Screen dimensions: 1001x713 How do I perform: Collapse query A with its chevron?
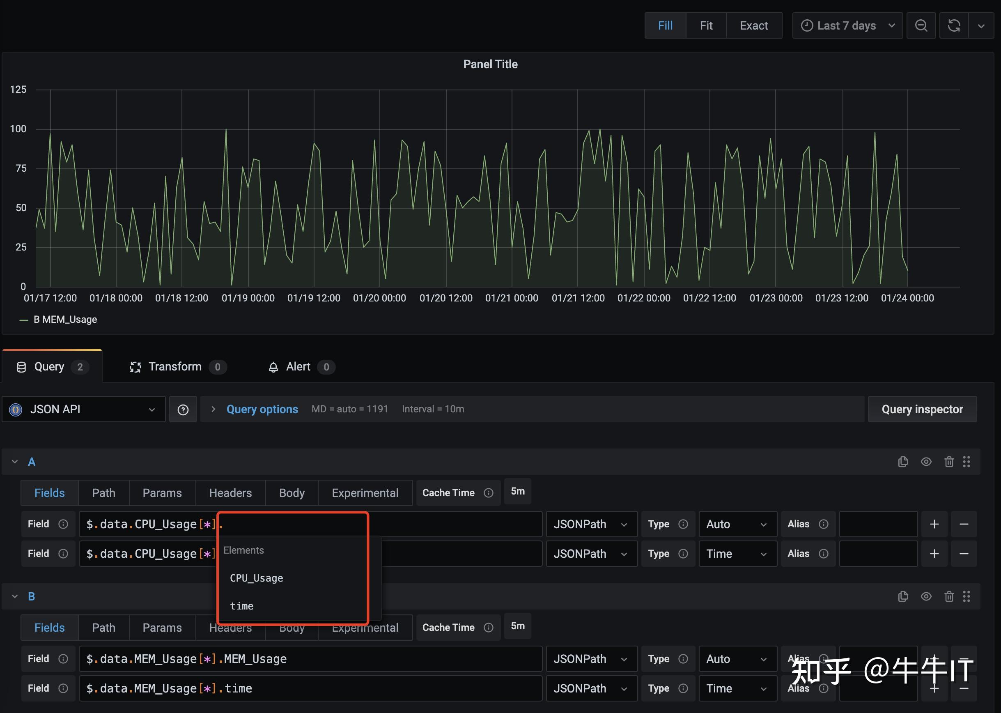coord(15,461)
